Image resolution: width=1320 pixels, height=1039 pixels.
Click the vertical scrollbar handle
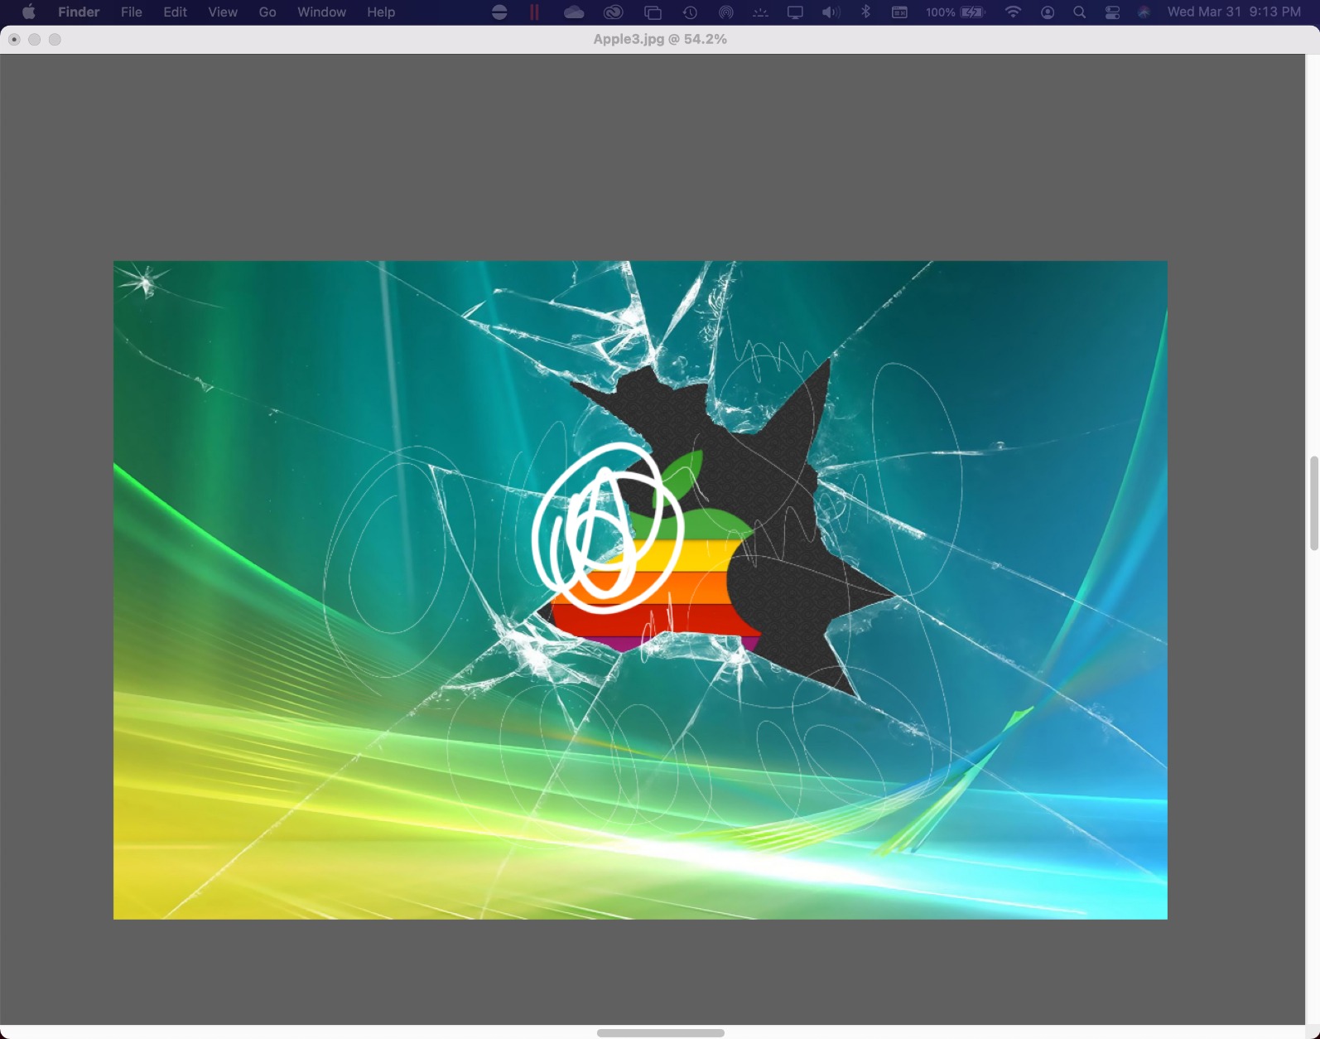1313,503
